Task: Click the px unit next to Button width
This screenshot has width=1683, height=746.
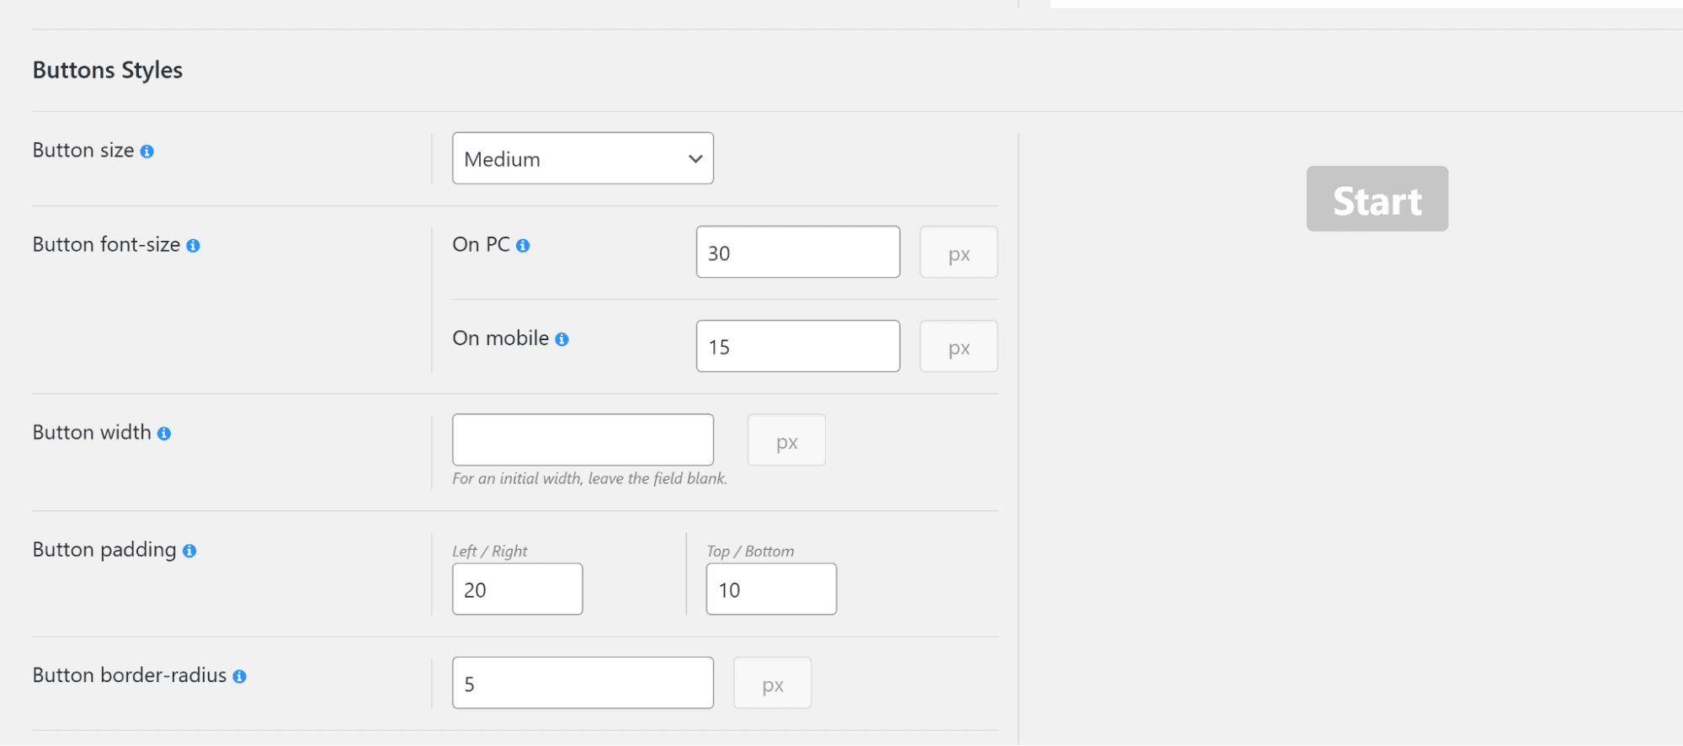Action: coord(786,440)
